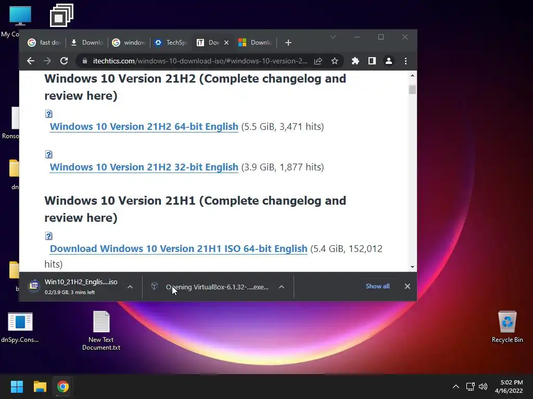Open Windows 10 Version 21H2 32-bit English link
This screenshot has height=399, width=533.
[144, 167]
